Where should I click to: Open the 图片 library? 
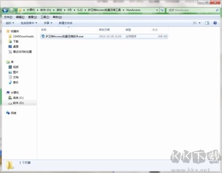pos(16,72)
